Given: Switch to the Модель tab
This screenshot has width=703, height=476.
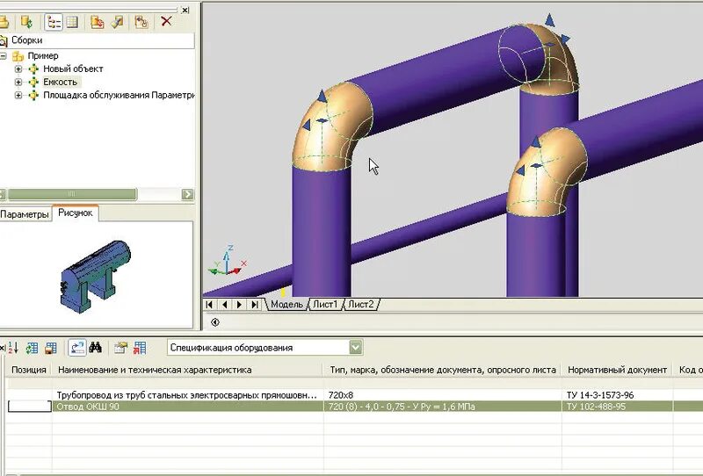Looking at the screenshot, I should point(287,305).
